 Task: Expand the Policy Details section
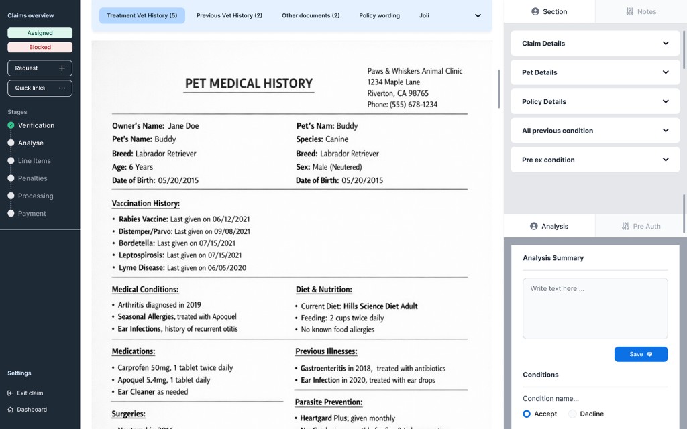(x=595, y=102)
